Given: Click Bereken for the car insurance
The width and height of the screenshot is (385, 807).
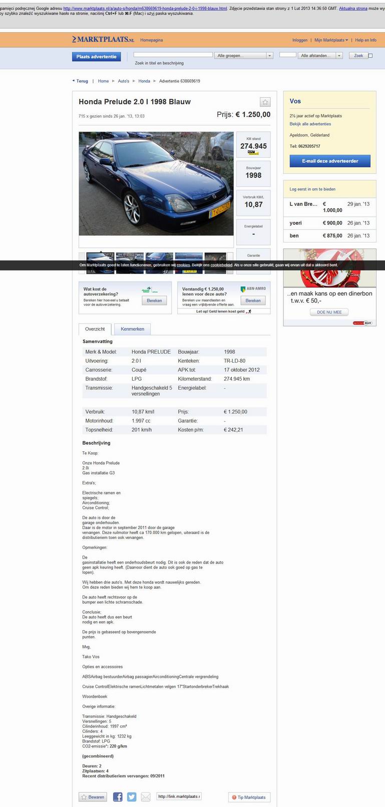Looking at the screenshot, I should [154, 301].
